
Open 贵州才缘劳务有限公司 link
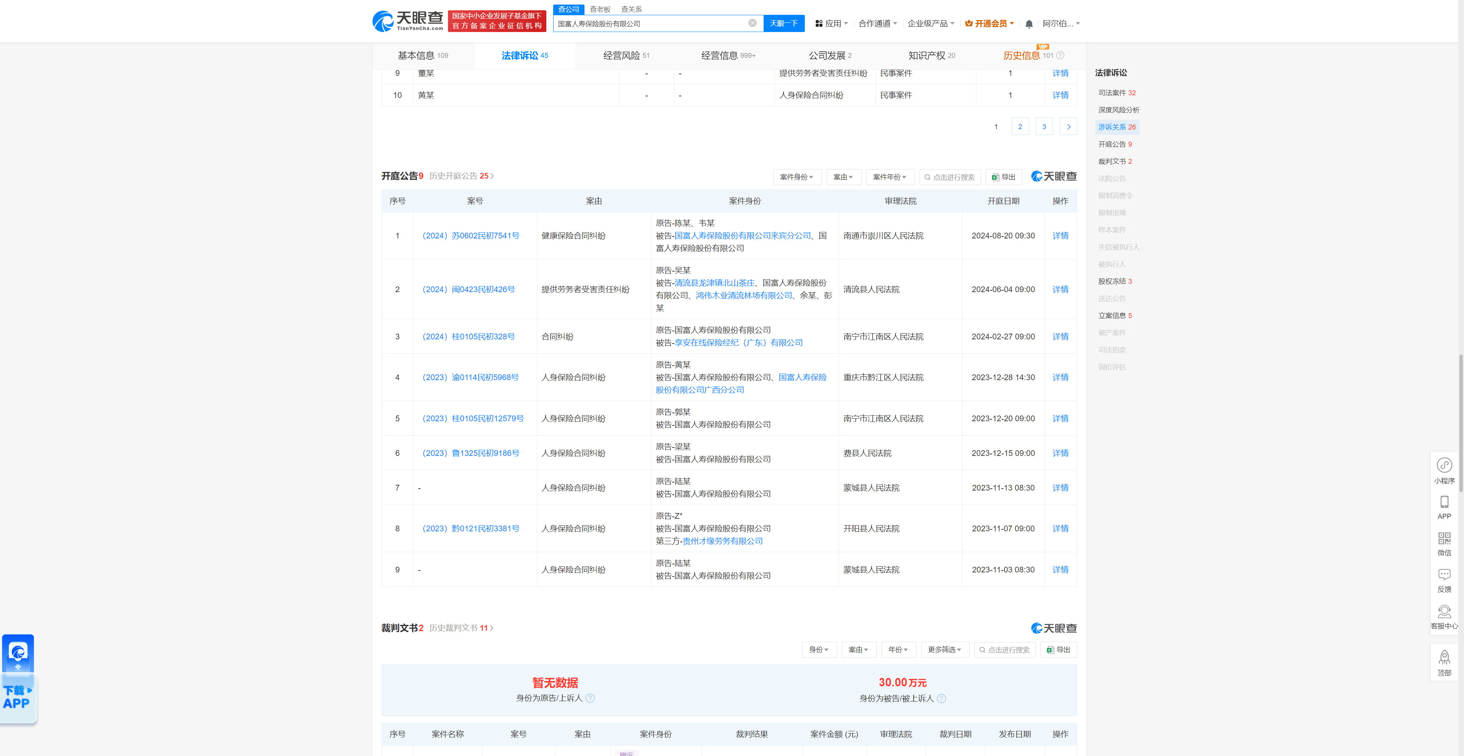tap(722, 541)
